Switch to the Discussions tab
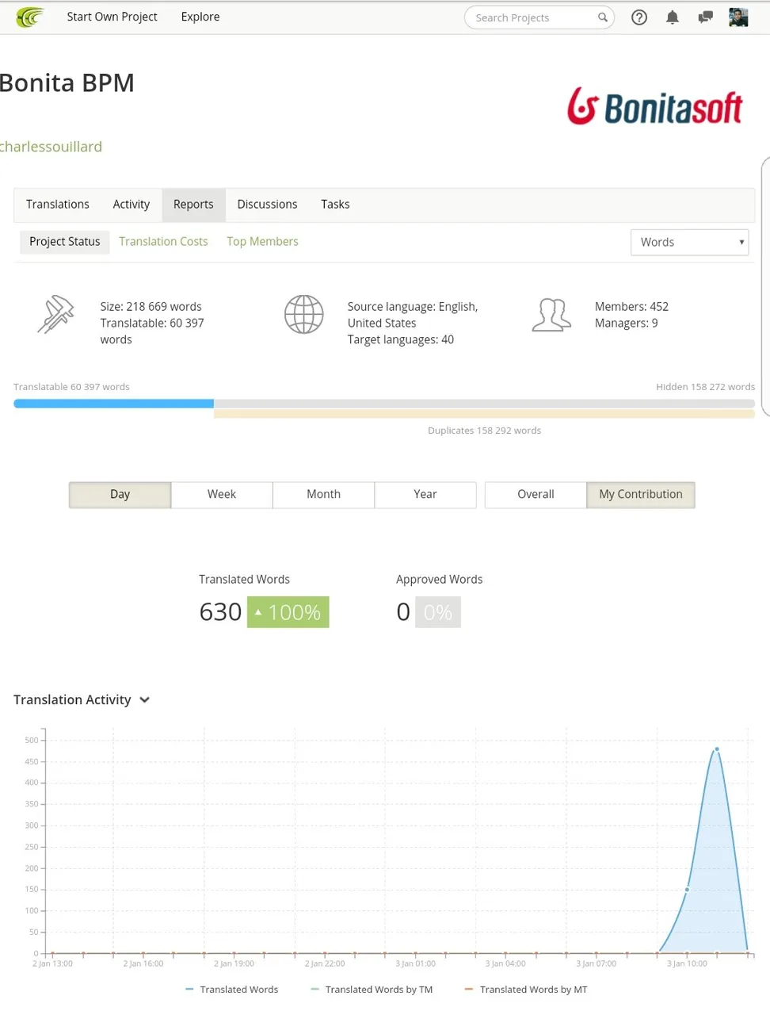This screenshot has width=770, height=1015. tap(267, 205)
